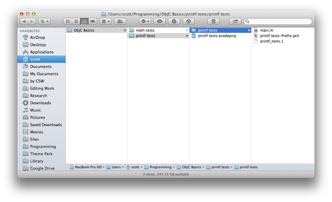
Task: Open the Research sidebar folder
Action: pyautogui.click(x=38, y=96)
